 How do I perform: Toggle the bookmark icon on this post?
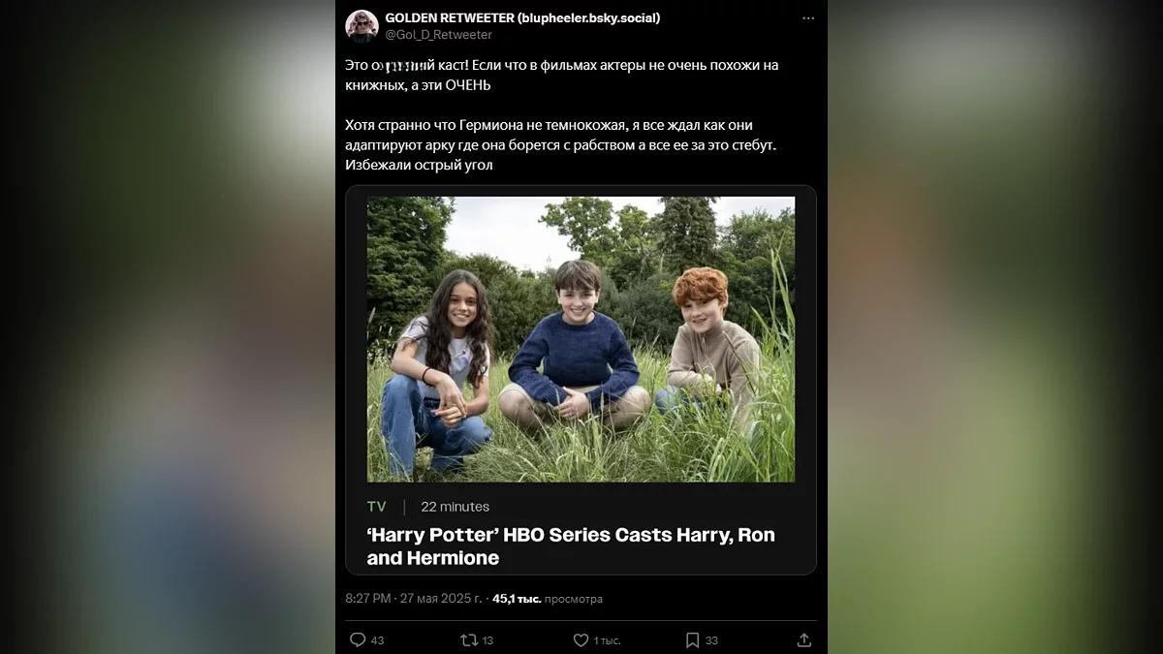692,640
